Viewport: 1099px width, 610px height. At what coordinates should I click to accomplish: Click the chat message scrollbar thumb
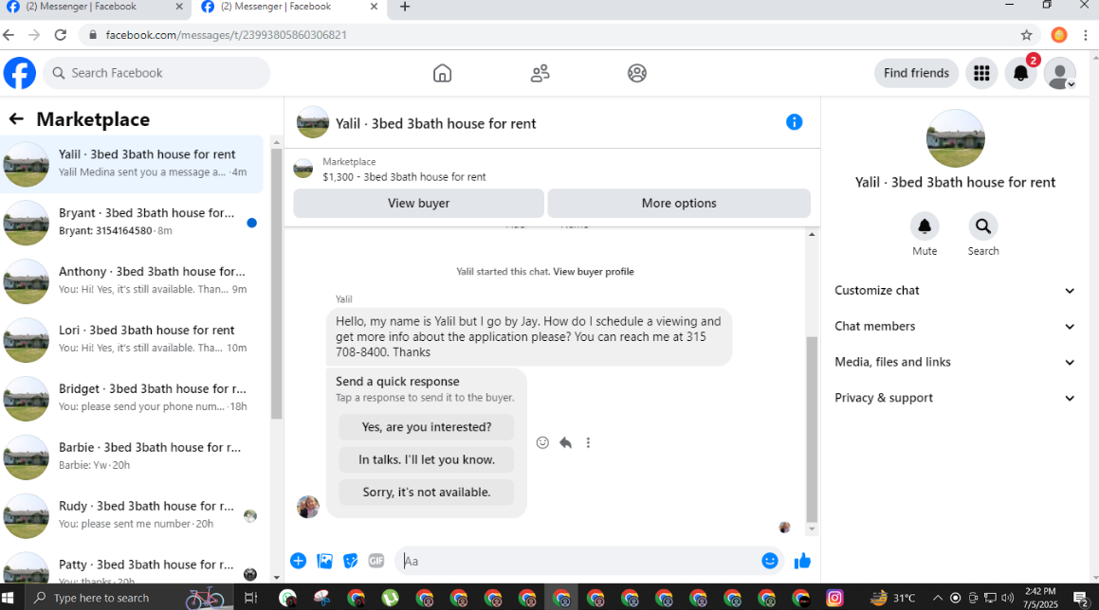click(812, 429)
